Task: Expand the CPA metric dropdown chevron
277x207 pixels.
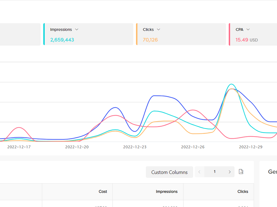Action: coord(248,30)
